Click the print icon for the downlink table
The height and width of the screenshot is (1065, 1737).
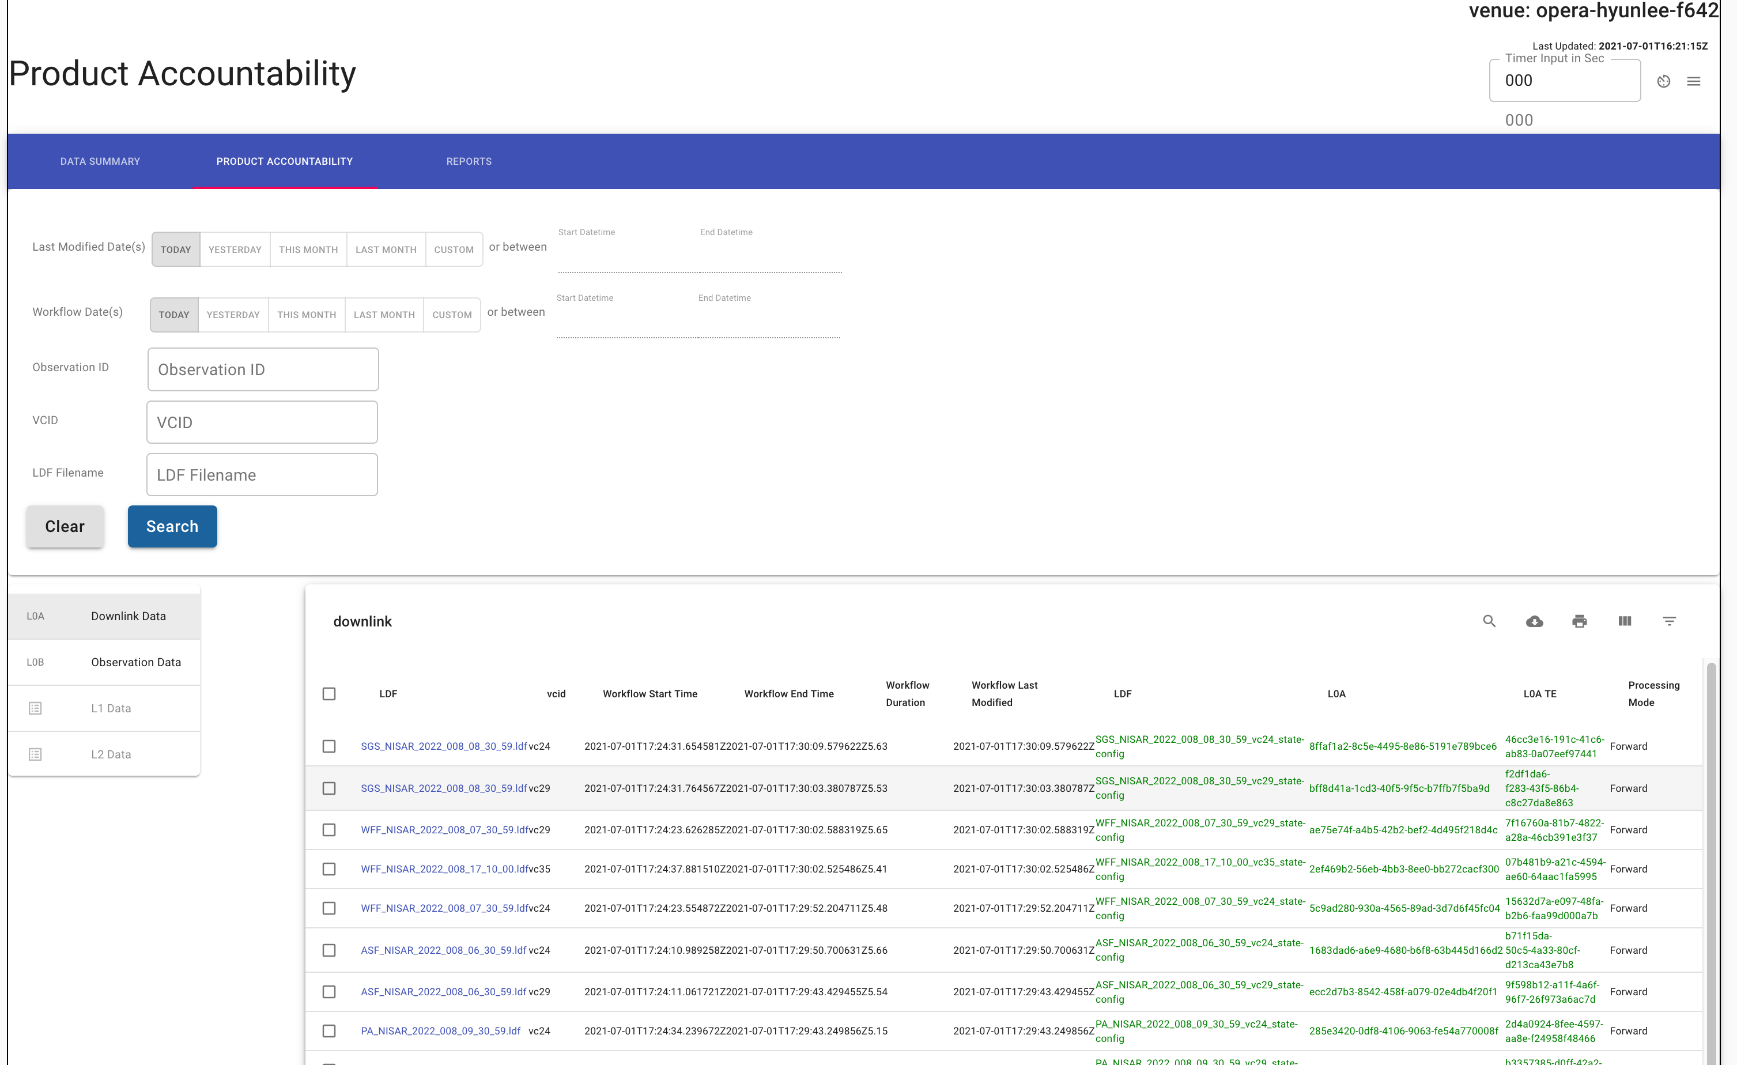1580,621
